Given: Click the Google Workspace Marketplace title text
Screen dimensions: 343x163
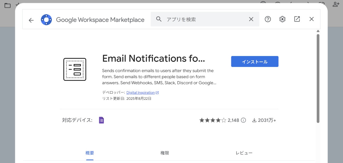Looking at the screenshot, I should tap(100, 20).
